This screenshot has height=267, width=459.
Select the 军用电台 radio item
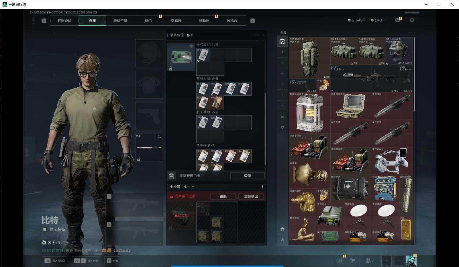pyautogui.click(x=330, y=216)
